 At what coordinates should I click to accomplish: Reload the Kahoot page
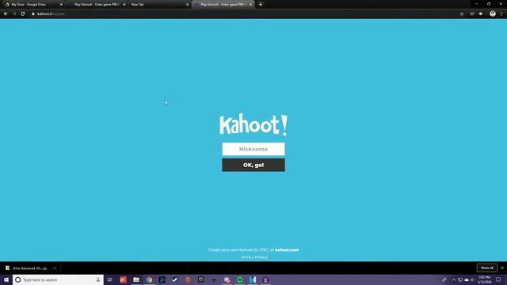23,14
